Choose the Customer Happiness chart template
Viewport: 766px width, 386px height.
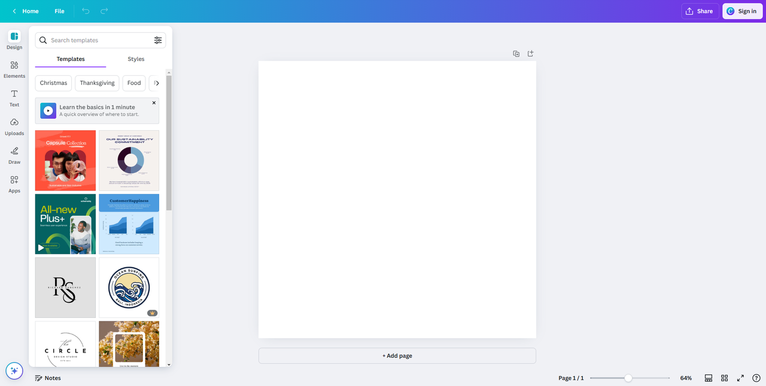pyautogui.click(x=129, y=224)
